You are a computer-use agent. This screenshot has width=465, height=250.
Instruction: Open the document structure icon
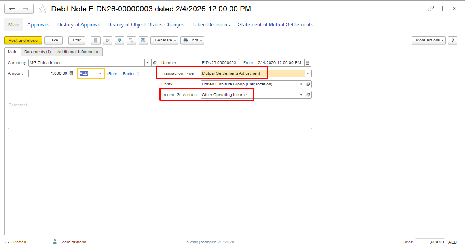143,40
